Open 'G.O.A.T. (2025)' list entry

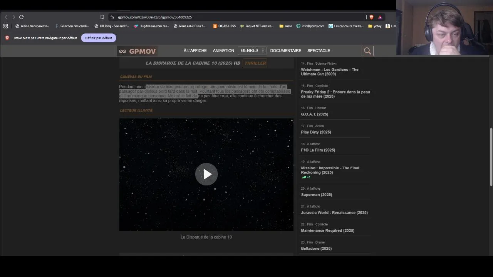pos(315,114)
